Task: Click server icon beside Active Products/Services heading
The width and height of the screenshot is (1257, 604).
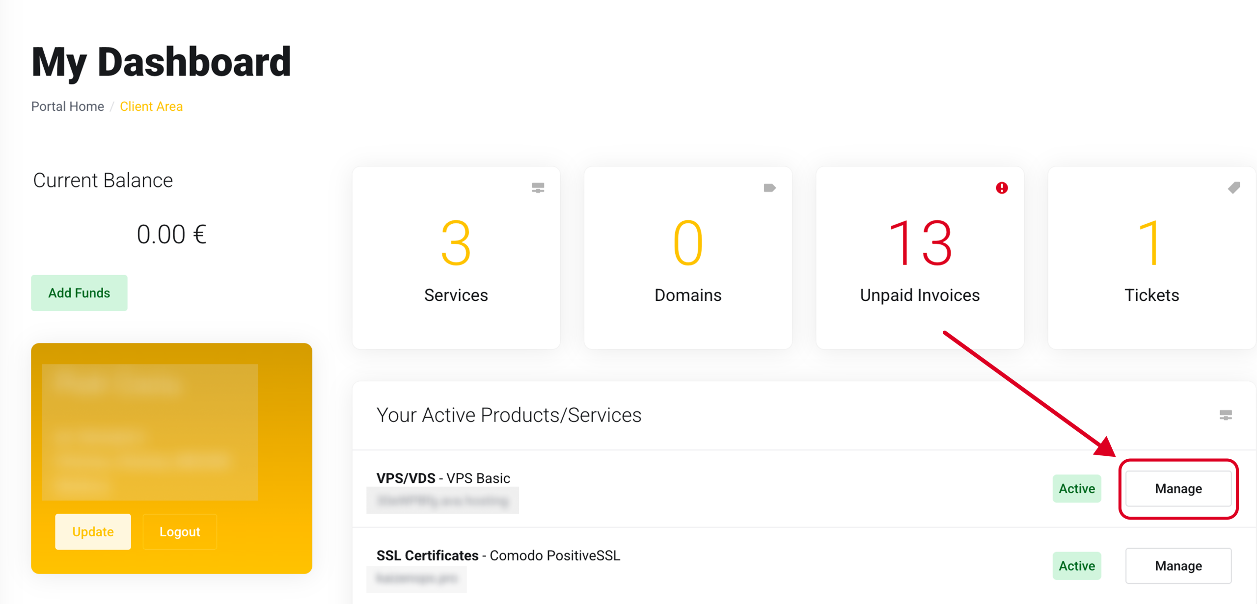Action: pos(1226,415)
